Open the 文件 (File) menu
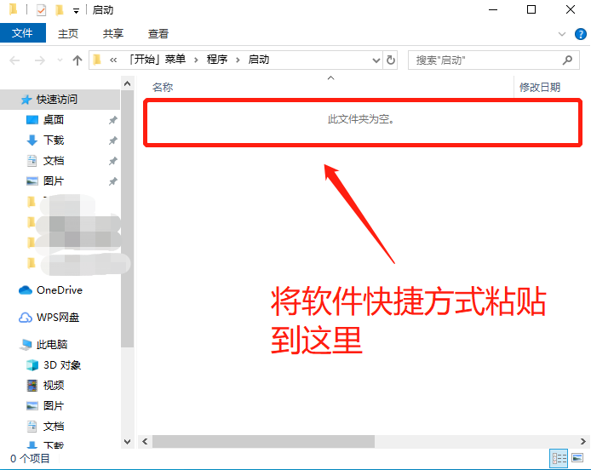 click(22, 33)
